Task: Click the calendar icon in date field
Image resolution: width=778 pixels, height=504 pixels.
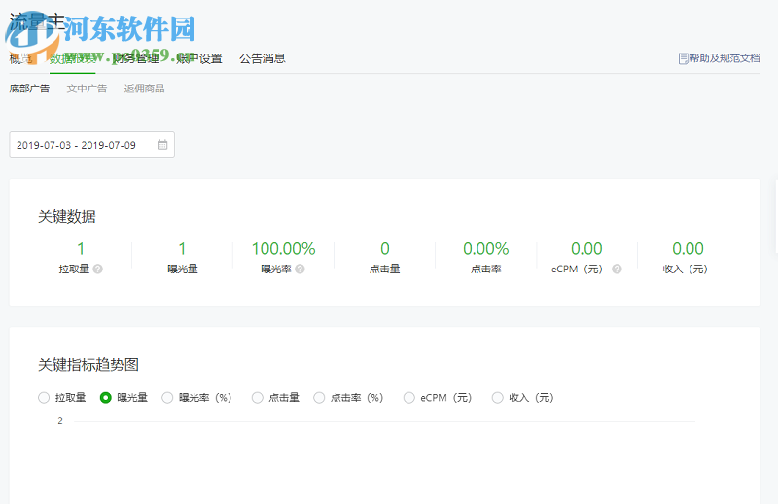Action: point(162,145)
